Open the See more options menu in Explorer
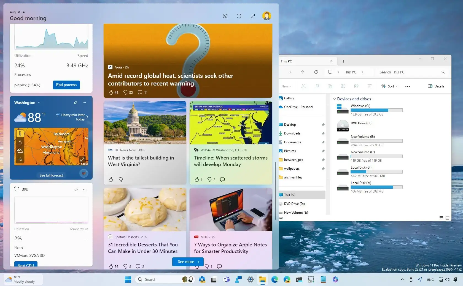Viewport: 463px width, 286px height. click(x=407, y=86)
